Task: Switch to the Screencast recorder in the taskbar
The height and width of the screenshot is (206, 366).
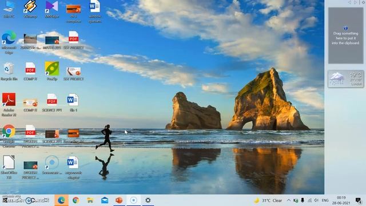Action: coord(133,200)
